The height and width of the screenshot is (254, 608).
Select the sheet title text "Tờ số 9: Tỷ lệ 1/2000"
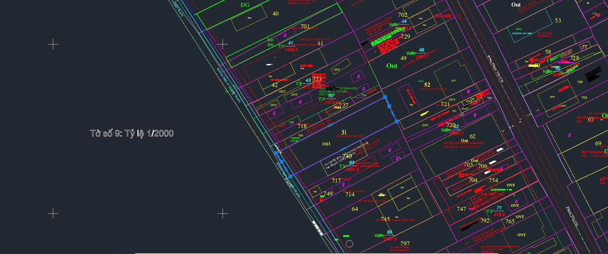click(132, 133)
